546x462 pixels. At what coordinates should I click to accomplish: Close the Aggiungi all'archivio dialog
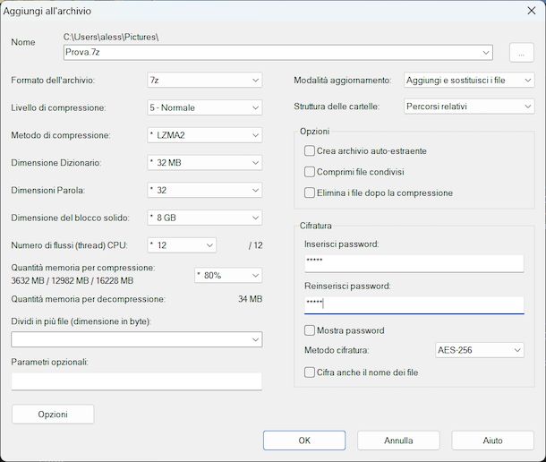532,10
